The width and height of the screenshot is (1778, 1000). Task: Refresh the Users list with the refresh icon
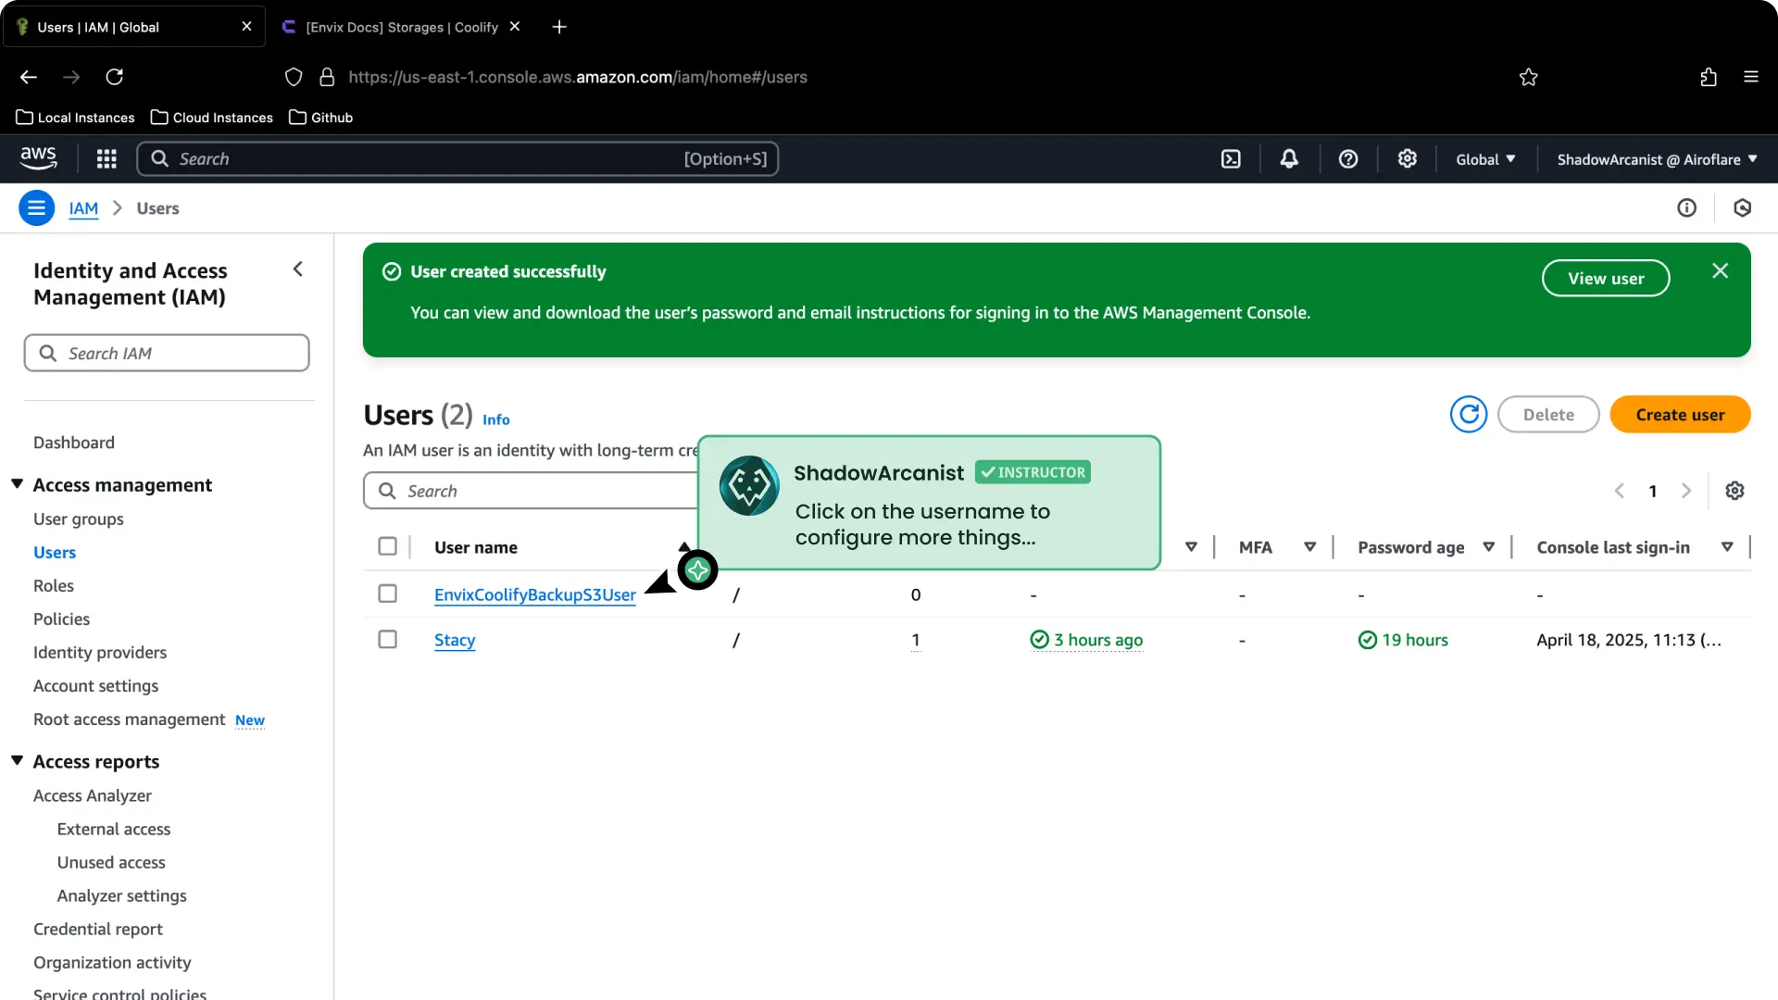[1468, 414]
